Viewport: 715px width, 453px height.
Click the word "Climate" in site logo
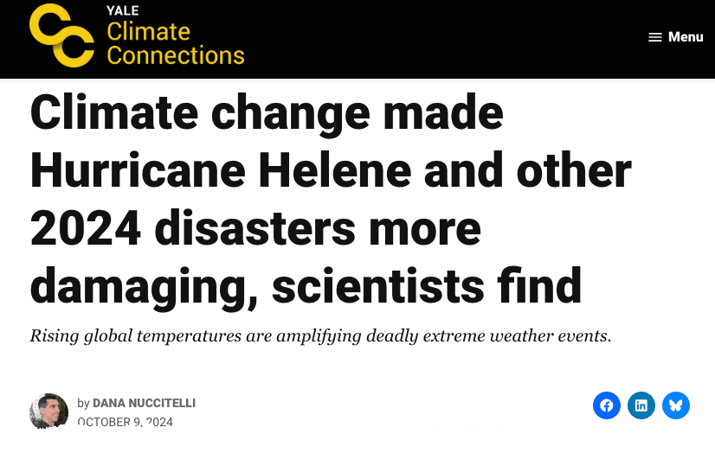pyautogui.click(x=148, y=32)
